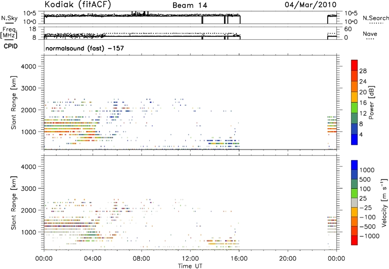Click the "CPID" label

[x=11, y=46]
